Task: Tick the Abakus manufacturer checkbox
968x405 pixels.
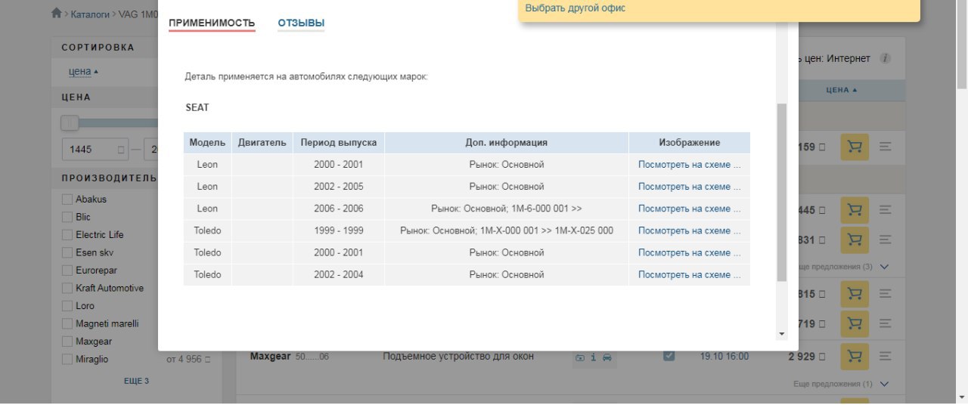Action: [67, 199]
